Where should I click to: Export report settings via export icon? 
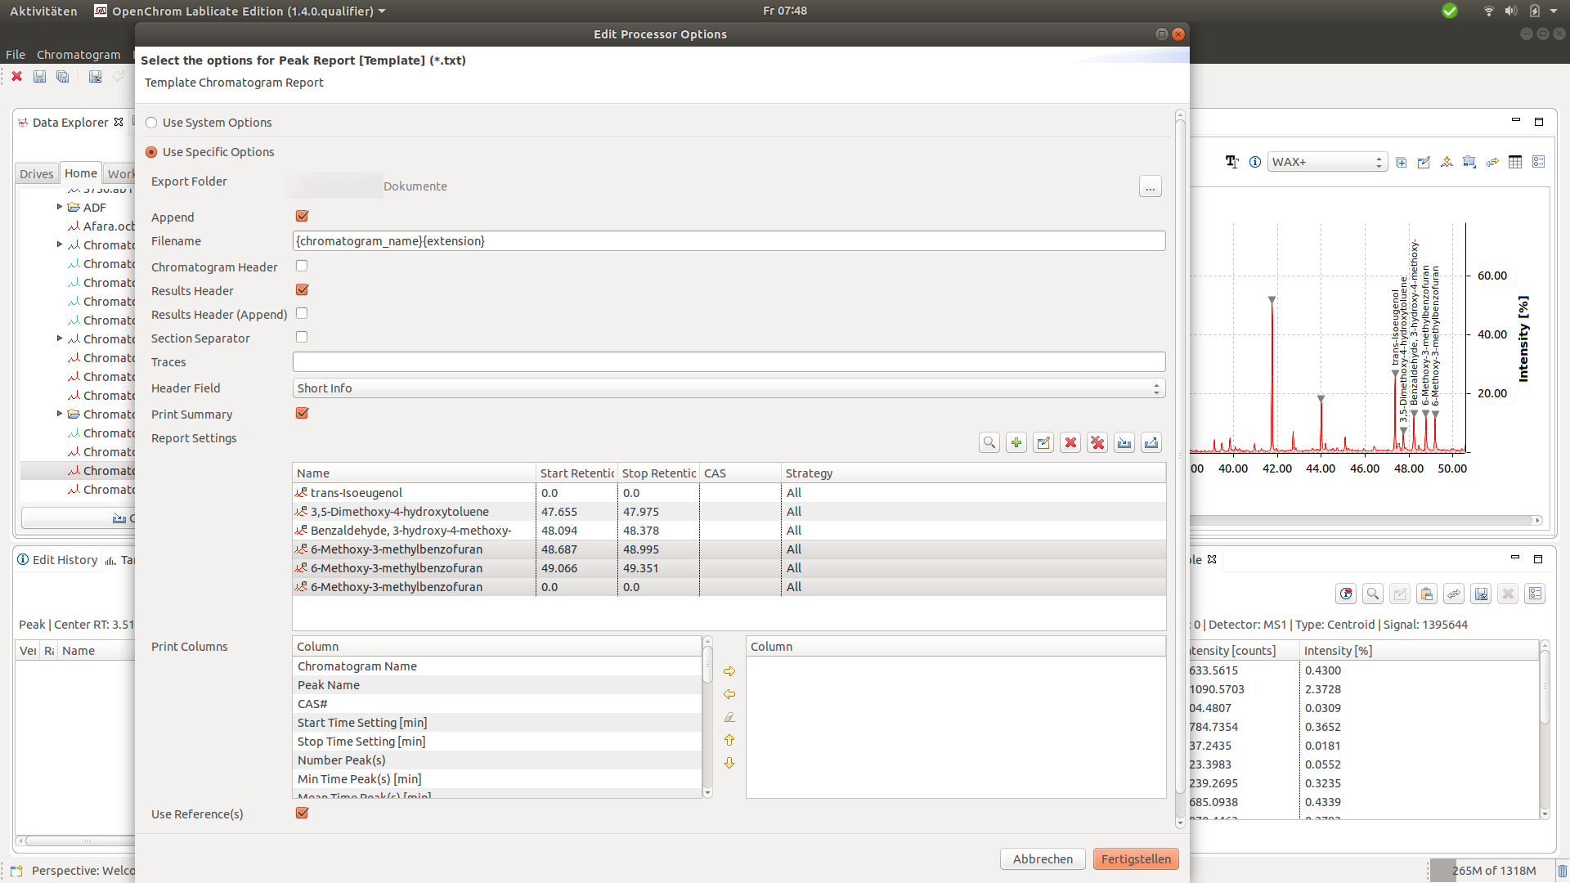coord(1151,442)
